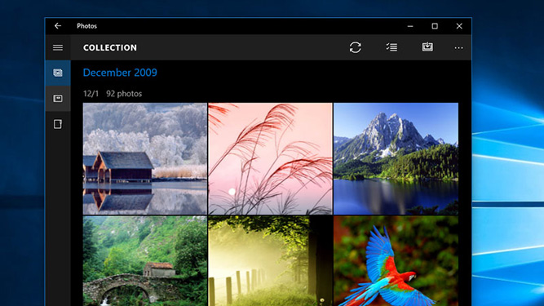Click the back arrow in title bar
Screen dimensions: 544x306
58,26
